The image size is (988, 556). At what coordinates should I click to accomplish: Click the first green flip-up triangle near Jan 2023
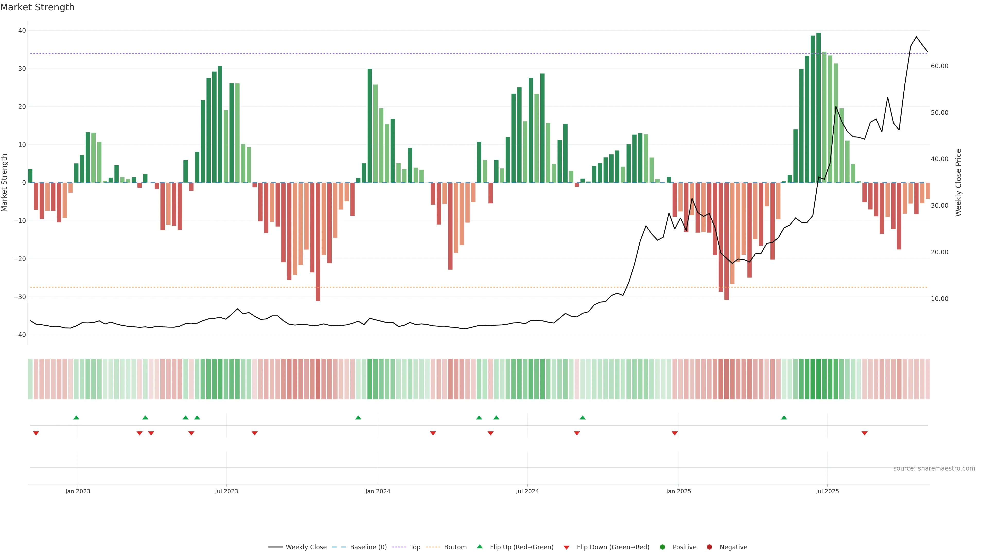pos(76,418)
